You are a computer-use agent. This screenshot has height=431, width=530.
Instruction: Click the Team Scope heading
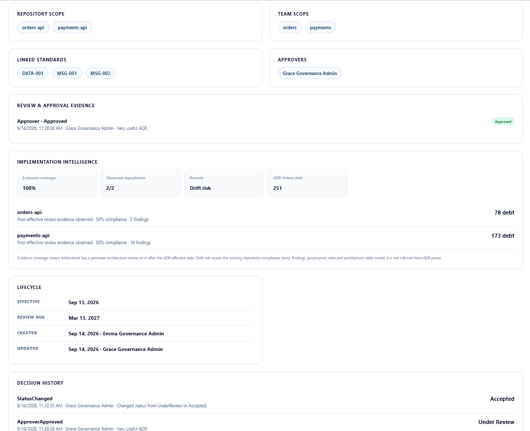tap(293, 14)
